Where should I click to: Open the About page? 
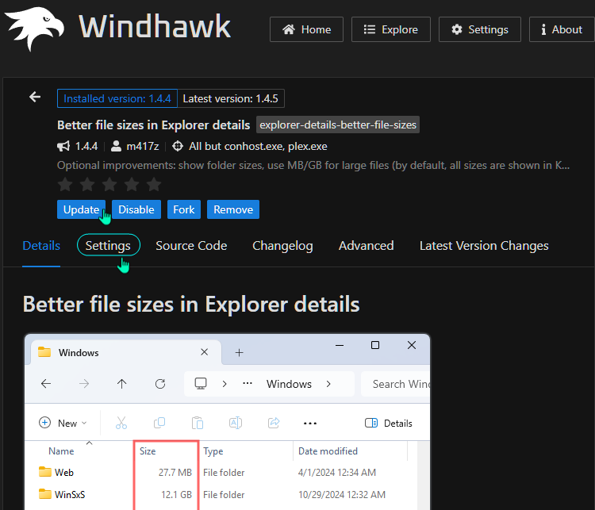tap(562, 29)
